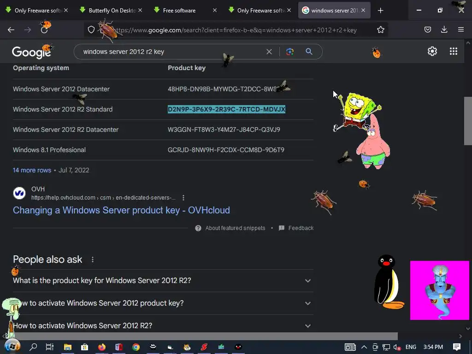Open the OVH site name link
The height and width of the screenshot is (354, 472).
(x=38, y=189)
